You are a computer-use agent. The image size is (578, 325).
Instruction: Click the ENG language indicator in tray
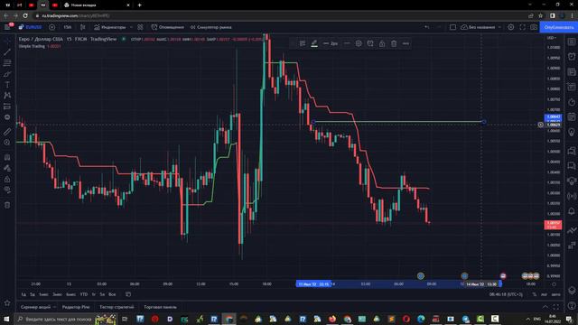(537, 319)
